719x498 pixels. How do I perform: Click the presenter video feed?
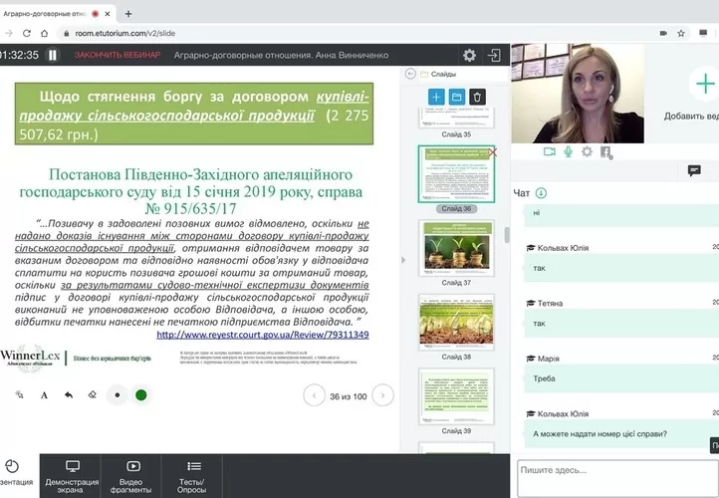point(578,94)
